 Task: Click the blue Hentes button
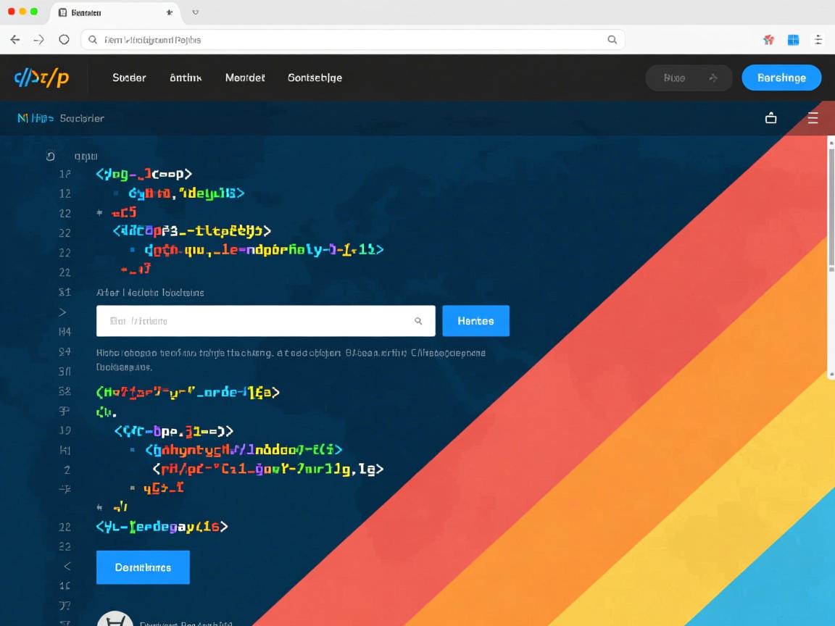pyautogui.click(x=475, y=321)
